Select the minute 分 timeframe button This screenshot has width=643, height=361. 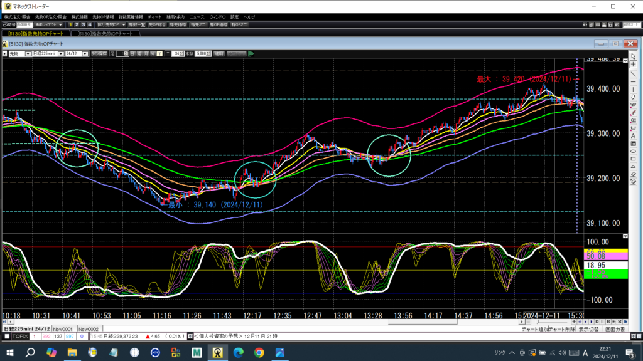coord(153,54)
